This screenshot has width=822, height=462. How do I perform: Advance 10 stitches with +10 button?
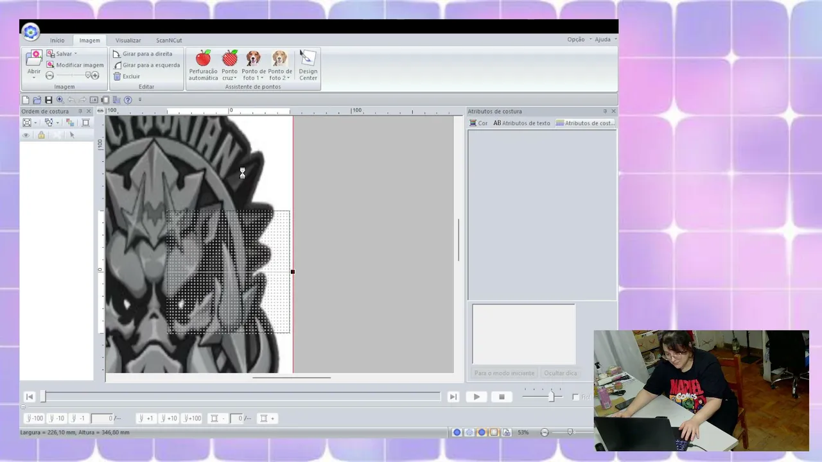(x=168, y=418)
